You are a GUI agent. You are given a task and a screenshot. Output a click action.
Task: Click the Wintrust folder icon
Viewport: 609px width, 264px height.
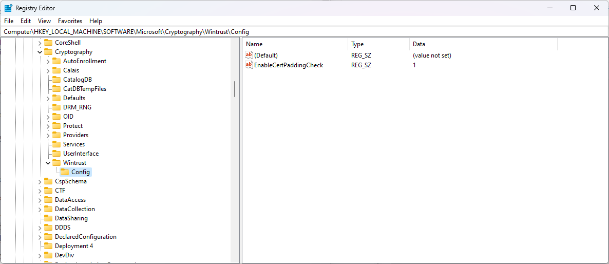pyautogui.click(x=56, y=163)
